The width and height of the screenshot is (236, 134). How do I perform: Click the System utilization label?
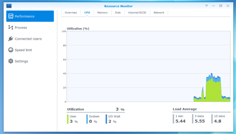tap(94, 116)
